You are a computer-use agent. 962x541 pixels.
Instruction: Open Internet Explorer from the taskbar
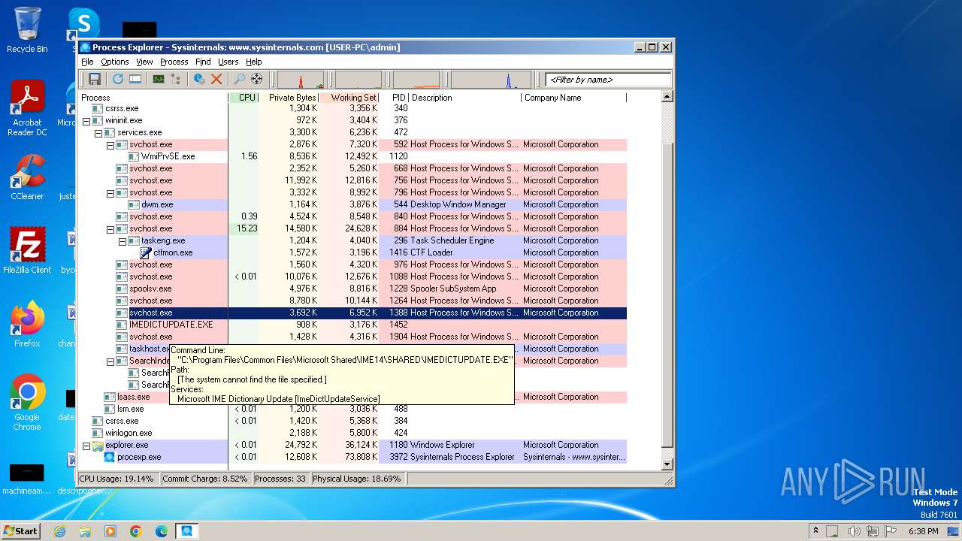(60, 531)
